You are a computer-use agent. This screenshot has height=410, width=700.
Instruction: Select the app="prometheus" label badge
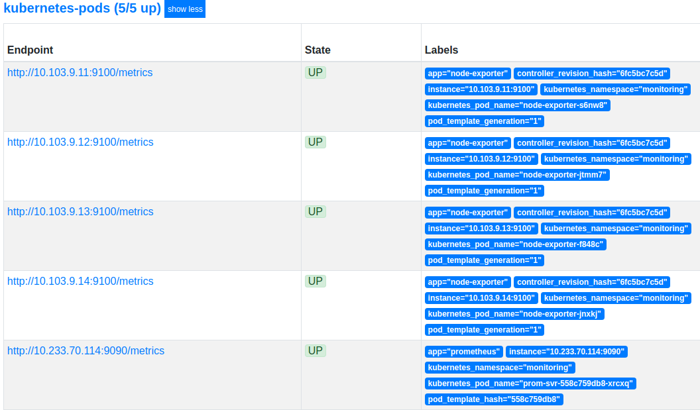464,352
